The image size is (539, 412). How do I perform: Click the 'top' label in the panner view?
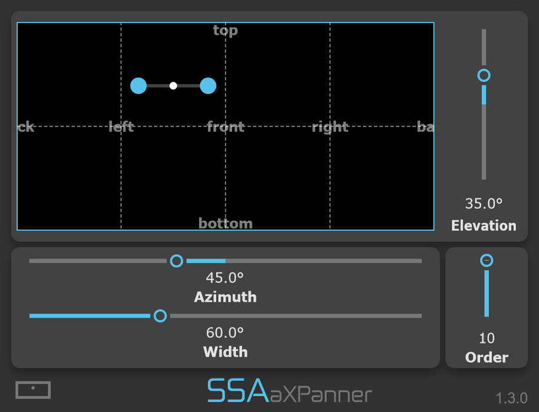coord(225,31)
